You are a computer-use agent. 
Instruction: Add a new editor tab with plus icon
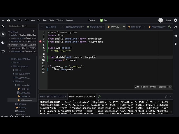click(170, 27)
